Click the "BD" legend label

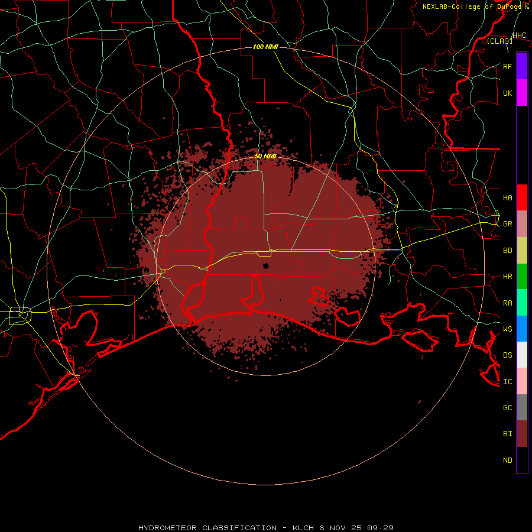[x=507, y=251]
